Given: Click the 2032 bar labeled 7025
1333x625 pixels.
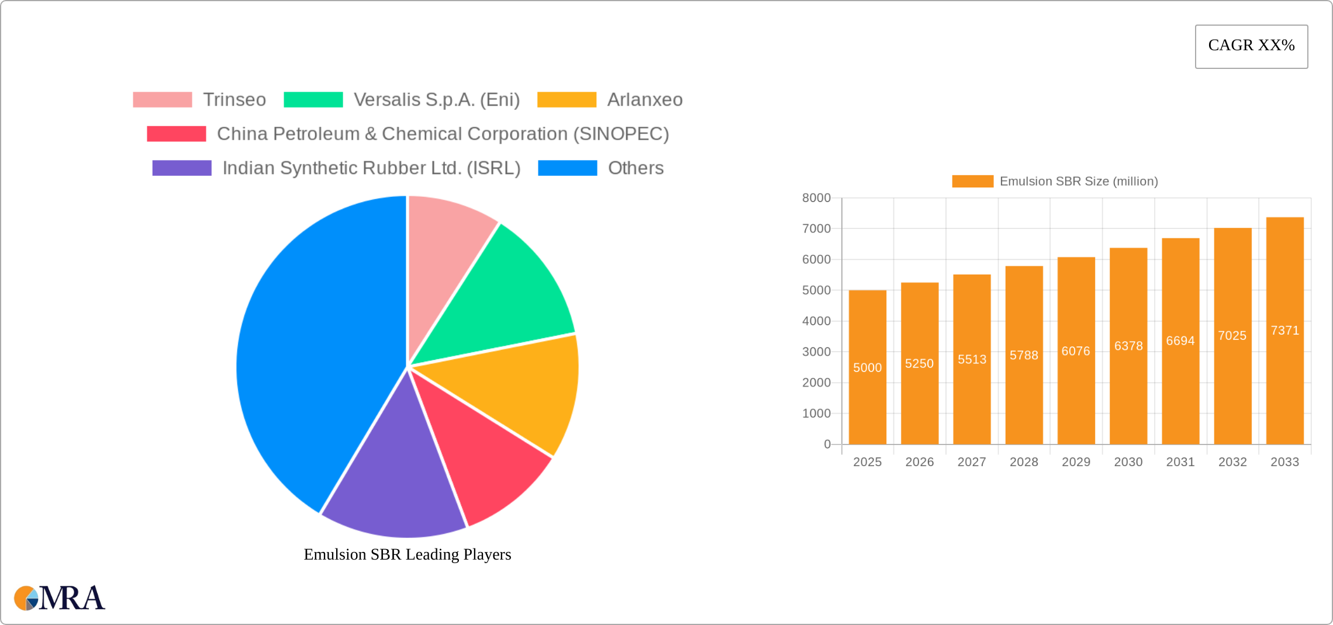Looking at the screenshot, I should click(x=1233, y=336).
